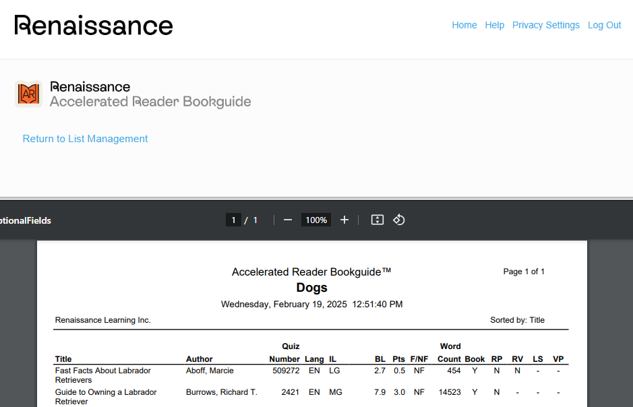The height and width of the screenshot is (407, 633).
Task: Click the 'Title' column header
Action: (63, 359)
